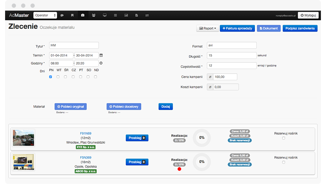Click the Podpisz zamówienia button
The image size is (326, 194).
tap(300, 28)
